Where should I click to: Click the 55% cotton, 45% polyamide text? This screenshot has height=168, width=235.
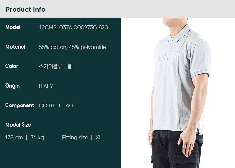(72, 47)
